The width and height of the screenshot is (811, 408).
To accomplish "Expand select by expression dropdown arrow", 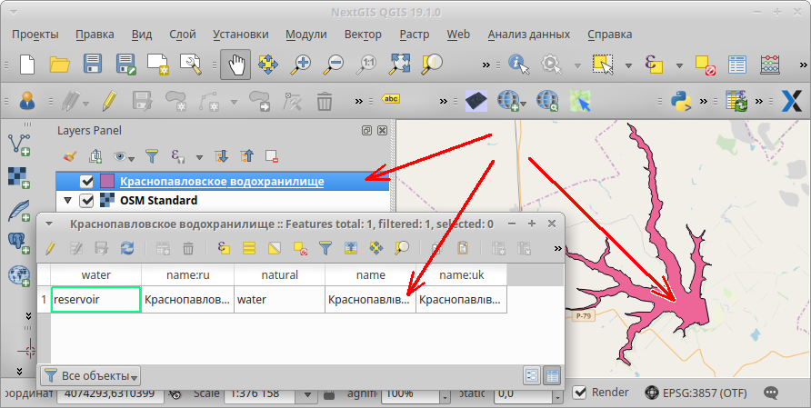I will click(679, 65).
